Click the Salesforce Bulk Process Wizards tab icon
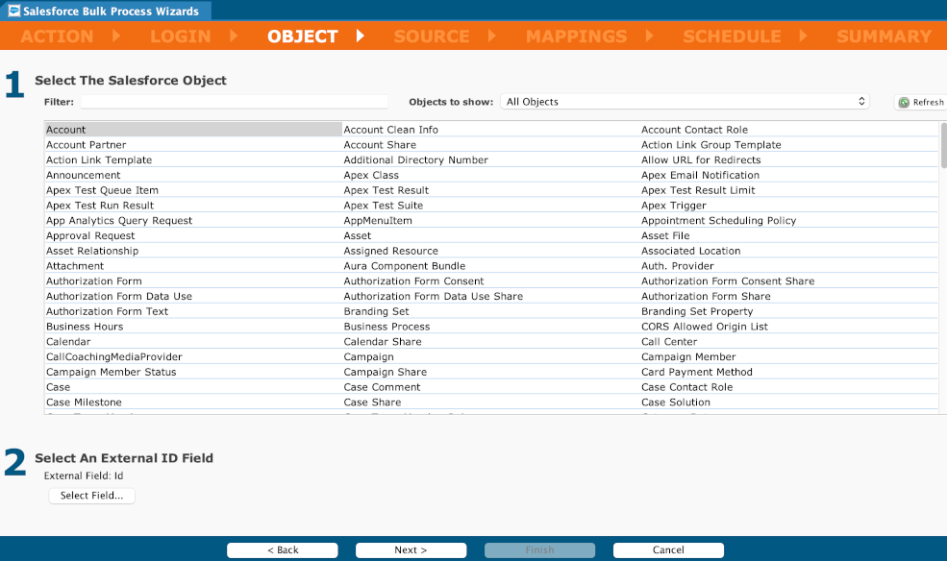This screenshot has height=561, width=947. (13, 12)
